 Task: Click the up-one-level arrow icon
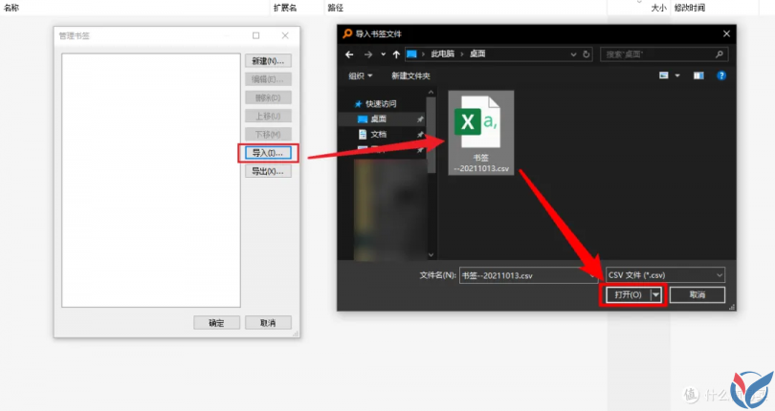coord(396,54)
